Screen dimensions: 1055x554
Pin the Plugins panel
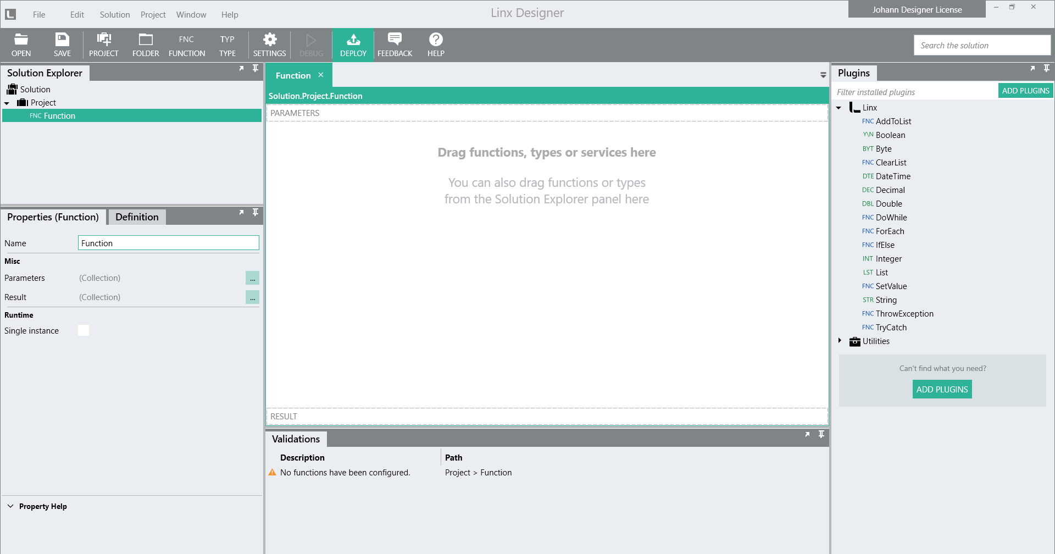pos(1047,68)
